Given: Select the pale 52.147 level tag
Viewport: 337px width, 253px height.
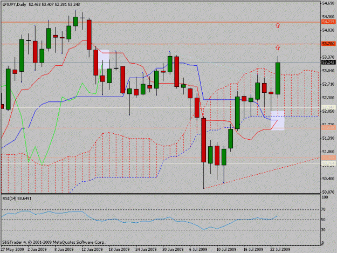Looking at the screenshot, I should [x=328, y=107].
